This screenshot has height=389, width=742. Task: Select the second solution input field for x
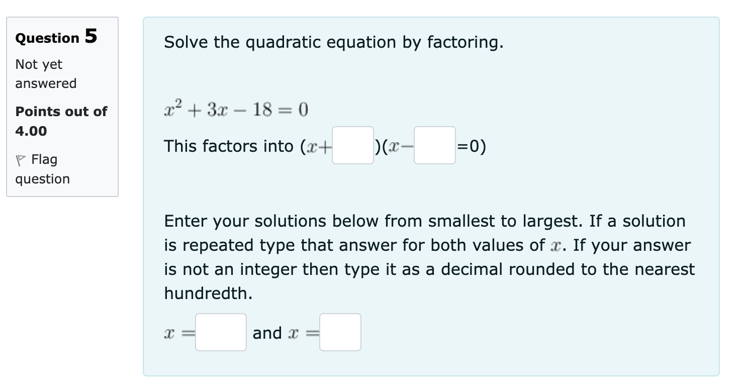[340, 332]
